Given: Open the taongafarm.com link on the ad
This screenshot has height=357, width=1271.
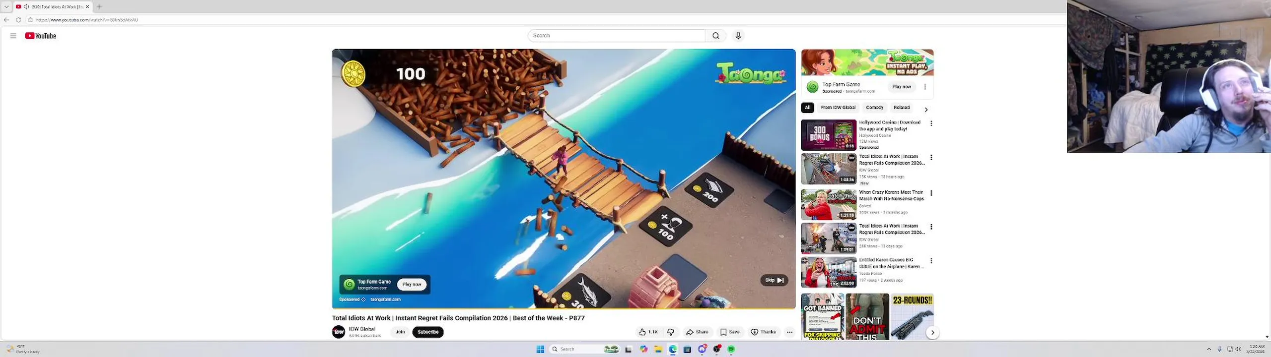Looking at the screenshot, I should pyautogui.click(x=385, y=299).
